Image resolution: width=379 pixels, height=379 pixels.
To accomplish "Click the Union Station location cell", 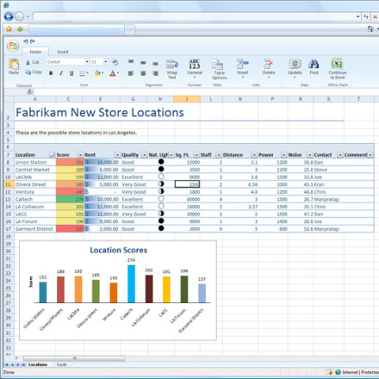I will 35,162.
